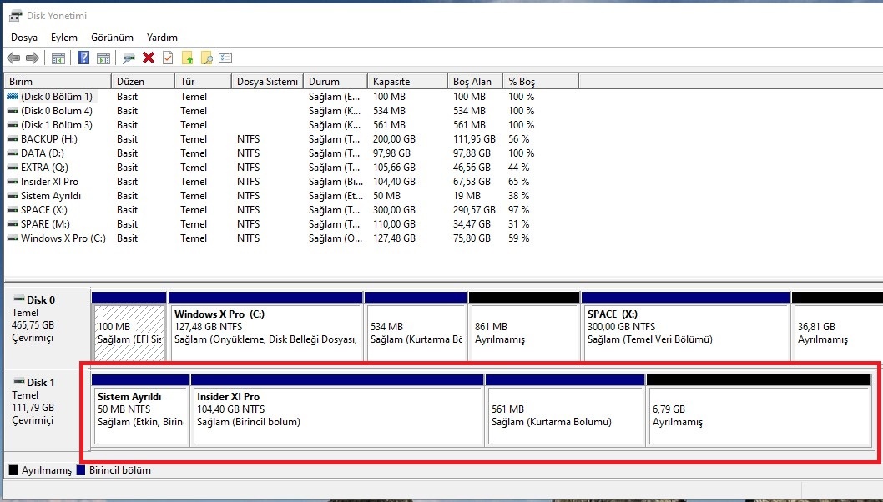The width and height of the screenshot is (883, 502).
Task: Click the drive icon of DATA (D:) row
Action: pyautogui.click(x=13, y=153)
